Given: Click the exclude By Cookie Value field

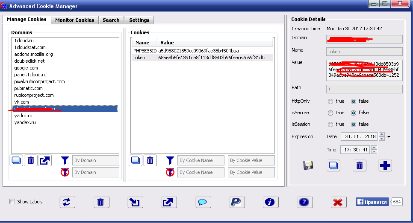Looking at the screenshot, I should tap(251, 172).
